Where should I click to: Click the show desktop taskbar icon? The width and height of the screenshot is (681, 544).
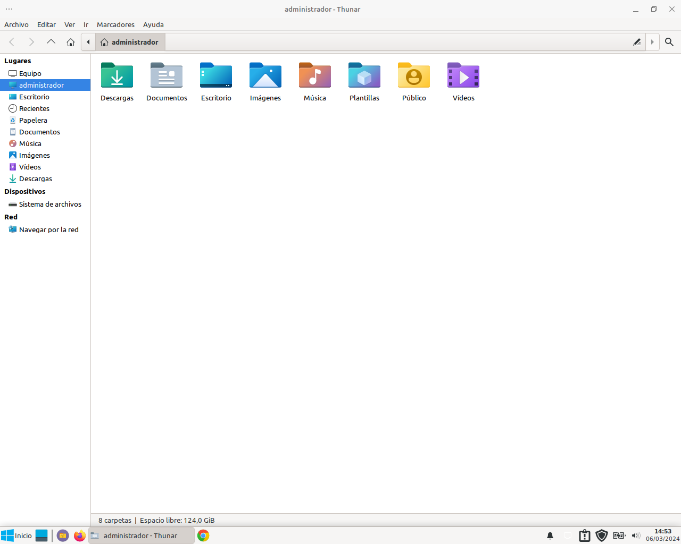click(x=41, y=535)
